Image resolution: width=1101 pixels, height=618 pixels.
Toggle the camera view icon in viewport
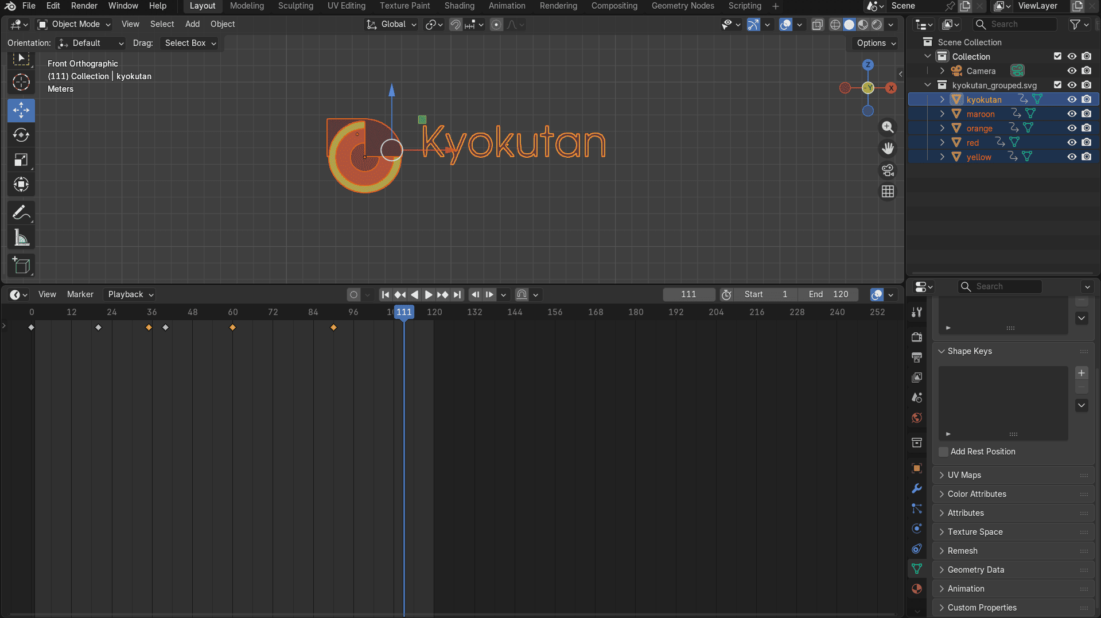[887, 170]
